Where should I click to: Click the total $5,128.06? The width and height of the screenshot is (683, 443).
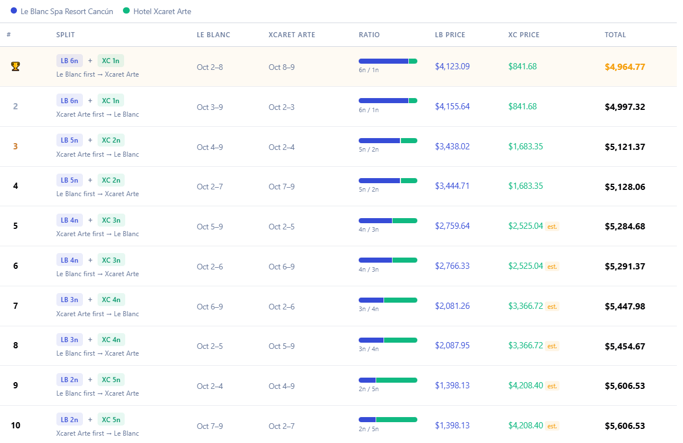625,187
